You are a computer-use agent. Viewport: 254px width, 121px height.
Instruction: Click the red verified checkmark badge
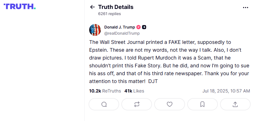(138, 27)
